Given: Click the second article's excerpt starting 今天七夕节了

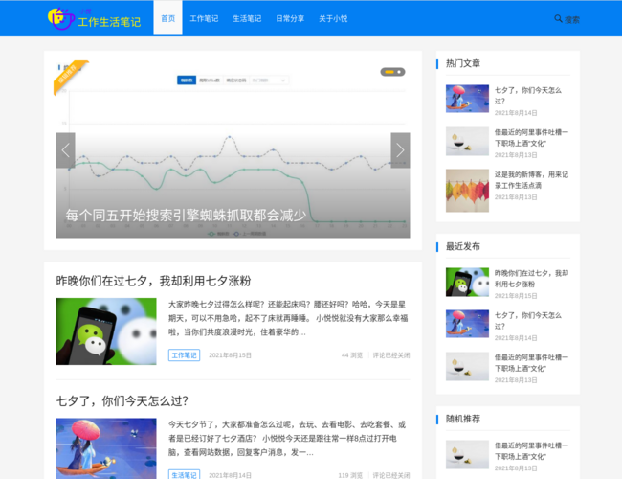Looking at the screenshot, I should click(287, 439).
